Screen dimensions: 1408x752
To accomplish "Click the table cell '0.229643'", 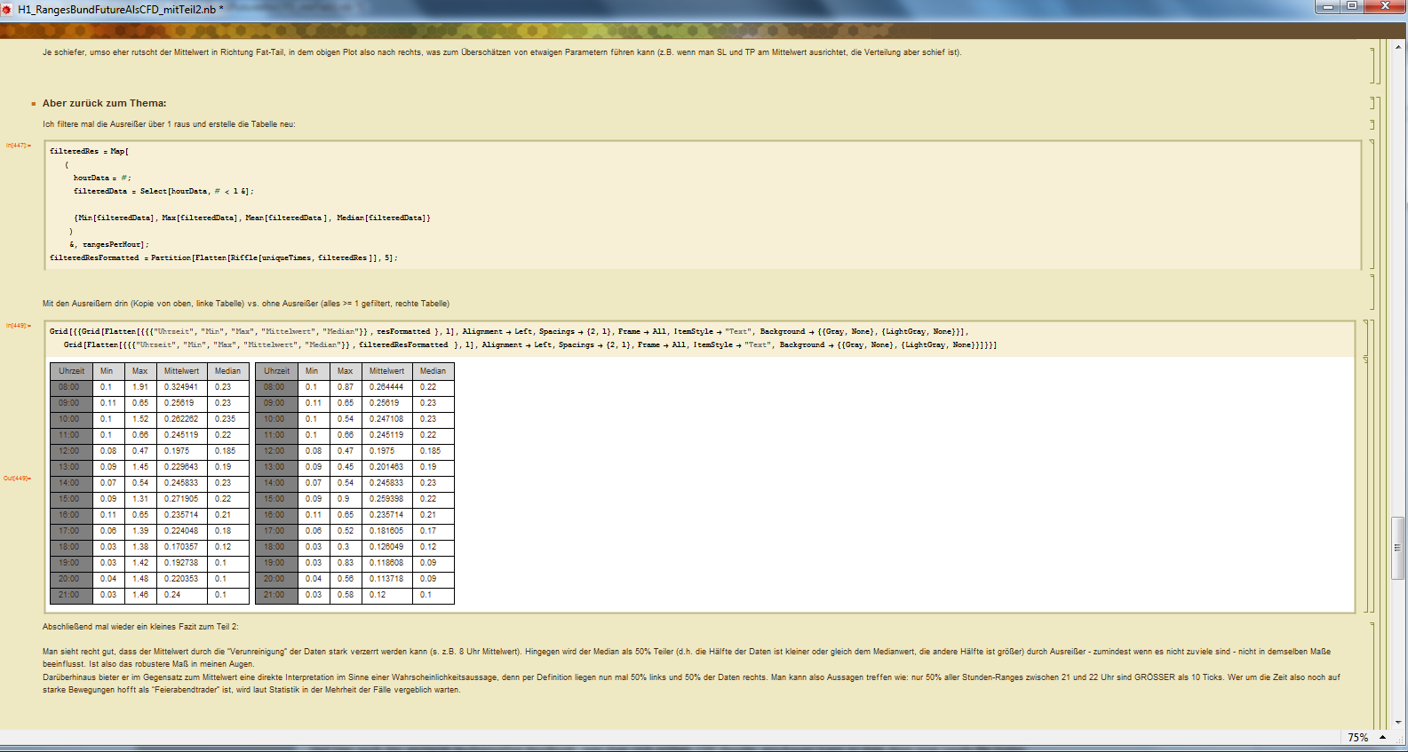I will tap(182, 467).
